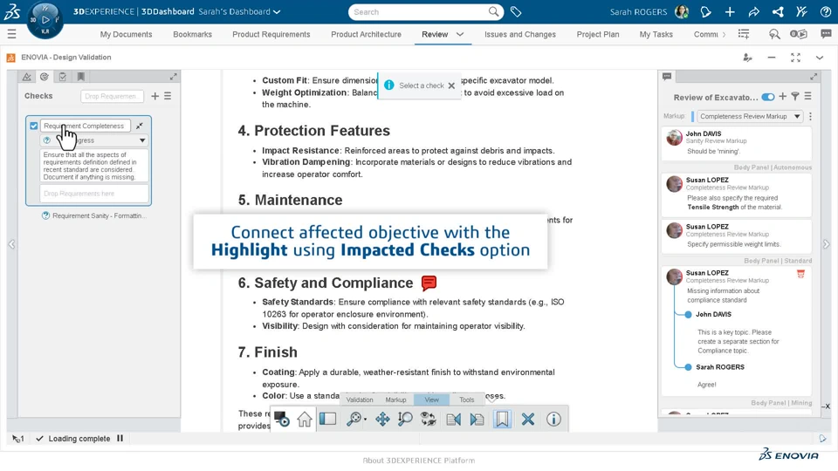Open the Checks panel list menu

point(168,96)
